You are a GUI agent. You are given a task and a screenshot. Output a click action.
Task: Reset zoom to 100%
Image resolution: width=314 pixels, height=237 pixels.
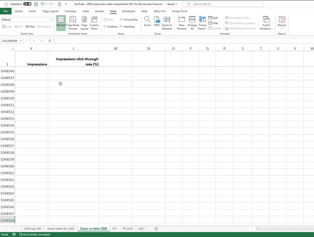156,23
